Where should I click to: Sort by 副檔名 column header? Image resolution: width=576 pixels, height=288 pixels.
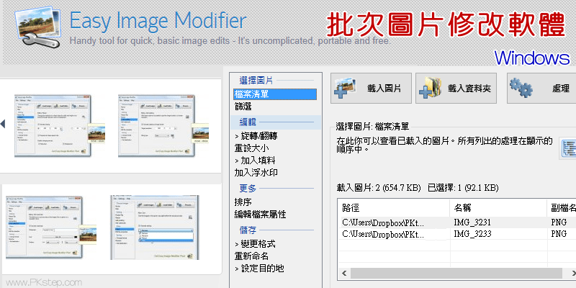(562, 207)
